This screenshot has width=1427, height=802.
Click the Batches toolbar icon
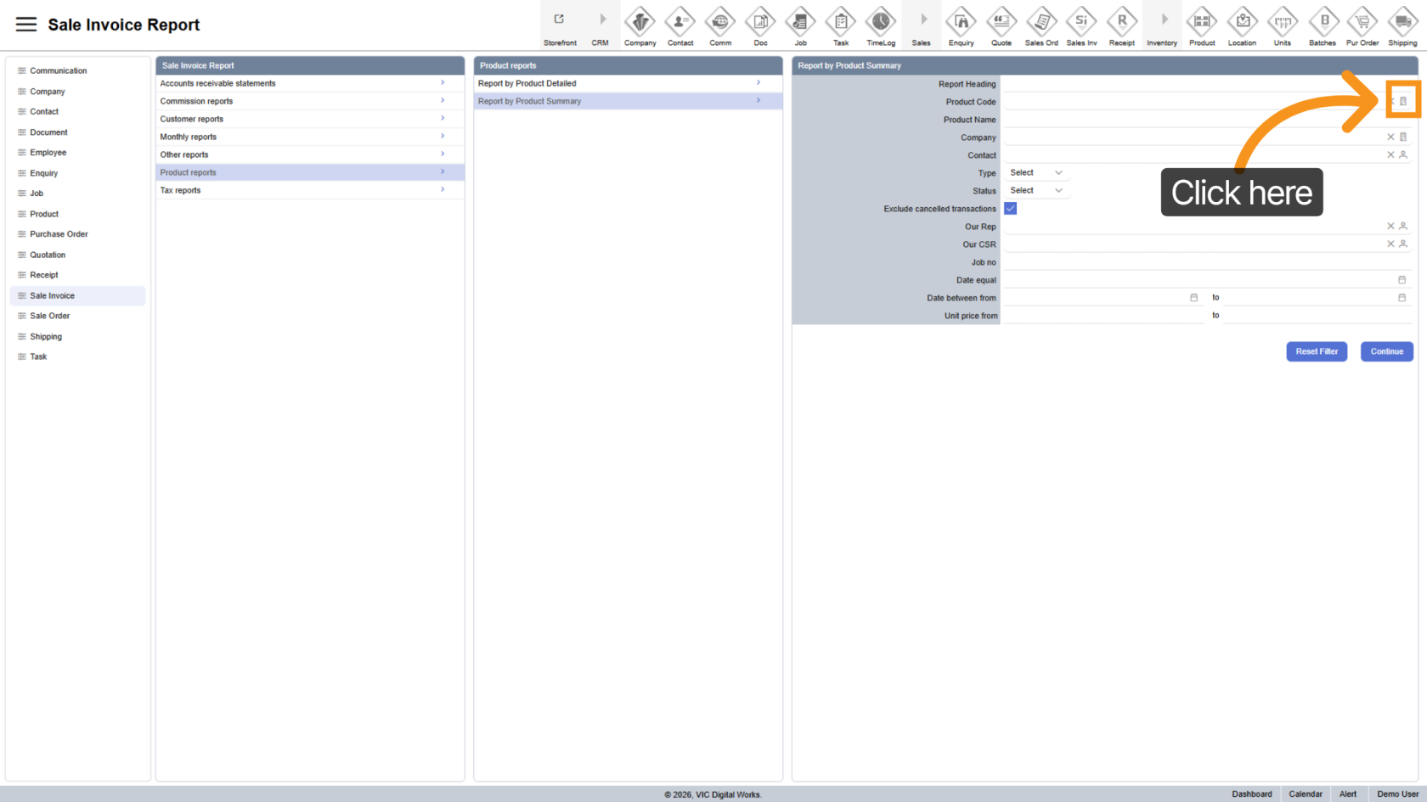[x=1323, y=22]
